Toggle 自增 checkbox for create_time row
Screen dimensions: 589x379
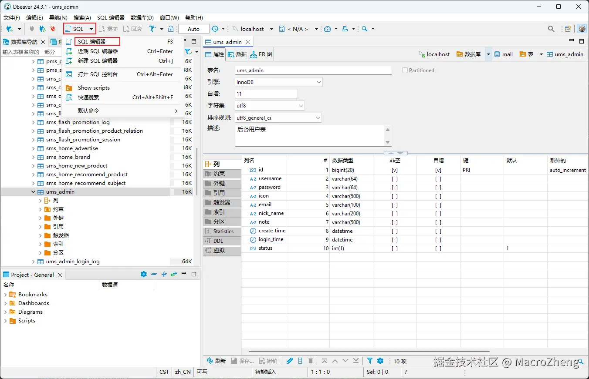click(438, 231)
